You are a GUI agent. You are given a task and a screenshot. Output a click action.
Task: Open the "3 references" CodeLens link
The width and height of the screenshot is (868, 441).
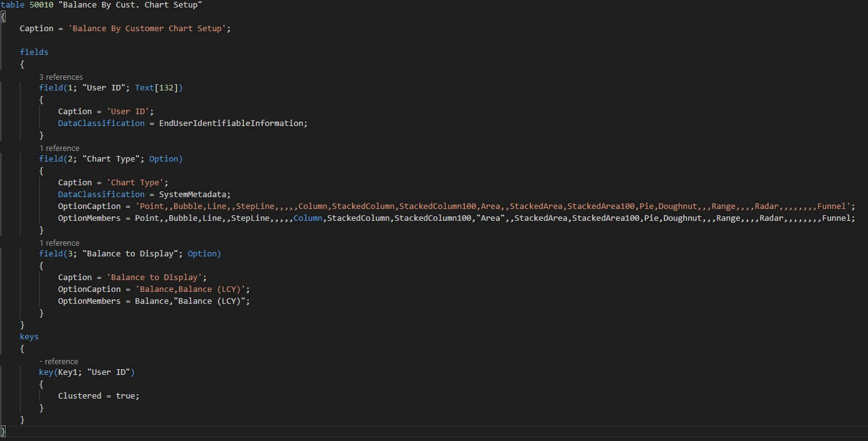tap(61, 77)
